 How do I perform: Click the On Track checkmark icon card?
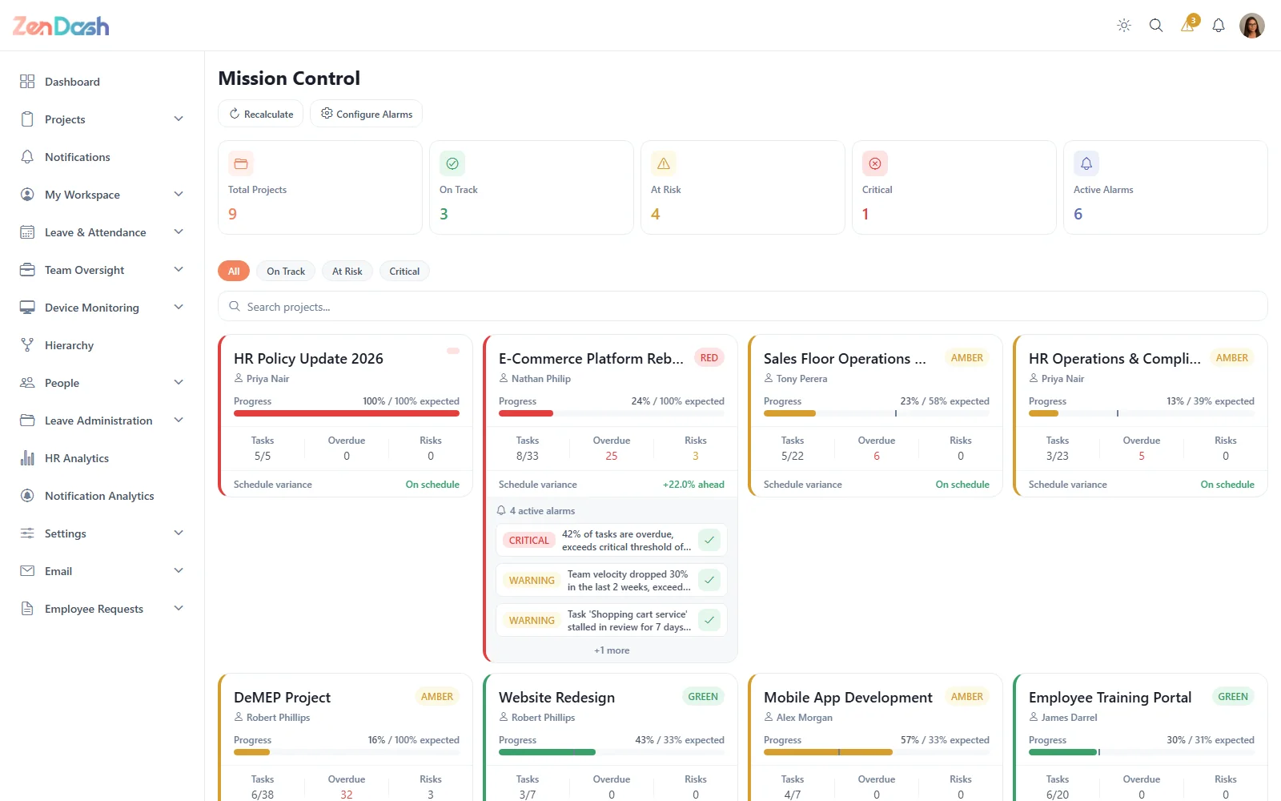coord(452,163)
